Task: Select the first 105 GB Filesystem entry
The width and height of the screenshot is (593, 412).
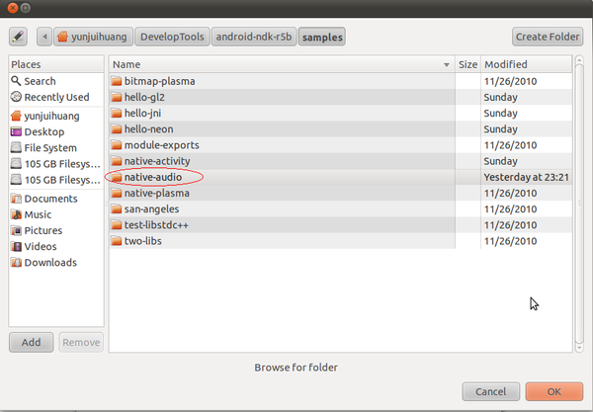Action: (x=56, y=164)
